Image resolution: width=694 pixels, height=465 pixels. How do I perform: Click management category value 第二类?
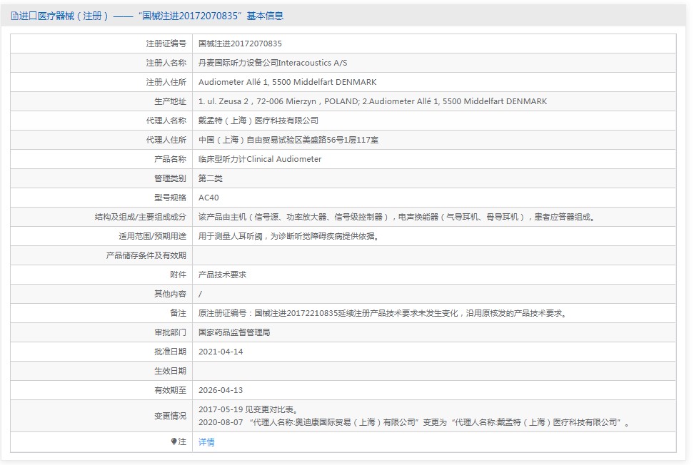211,178
